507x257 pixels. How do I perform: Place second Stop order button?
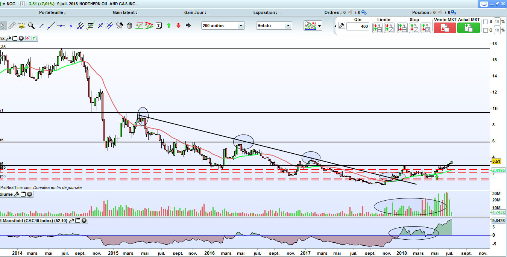tap(414, 27)
